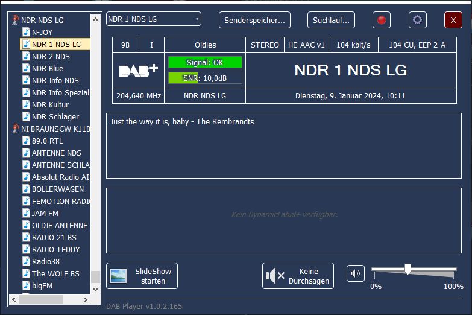Select NDR 2 NDS station
This screenshot has height=315, width=472.
pos(51,56)
